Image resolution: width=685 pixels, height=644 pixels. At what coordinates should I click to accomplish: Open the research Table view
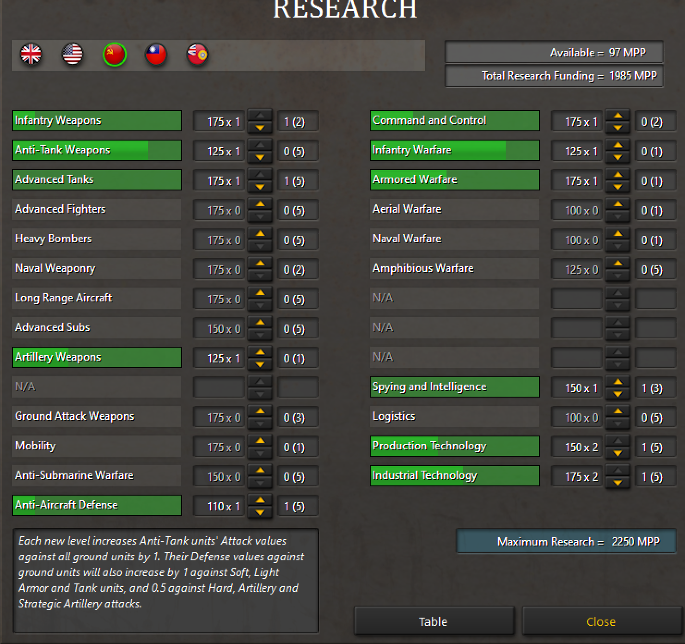(x=434, y=621)
